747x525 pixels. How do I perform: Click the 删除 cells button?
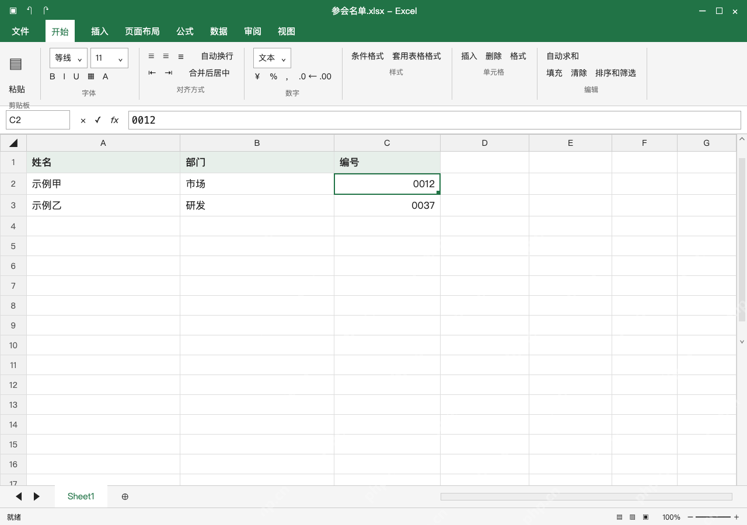pos(494,56)
